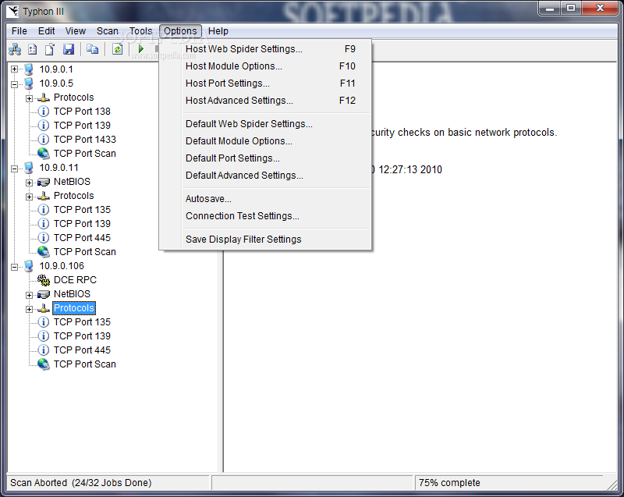The width and height of the screenshot is (624, 497).
Task: Expand NetBIOS under host 10.9.0.11
Action: click(x=29, y=183)
